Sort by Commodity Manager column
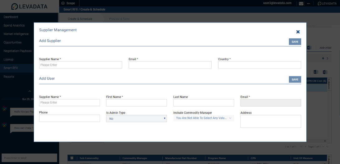 tap(135, 158)
